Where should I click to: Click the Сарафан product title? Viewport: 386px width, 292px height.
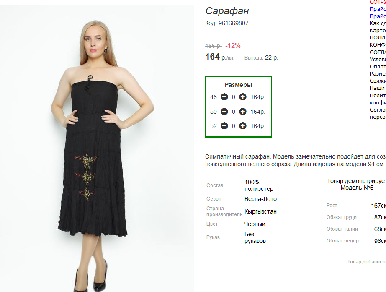pyautogui.click(x=227, y=11)
